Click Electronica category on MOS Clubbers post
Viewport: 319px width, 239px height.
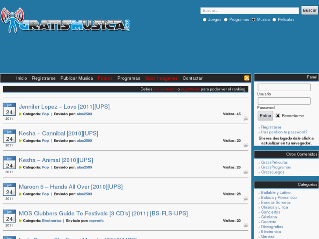tap(52, 221)
